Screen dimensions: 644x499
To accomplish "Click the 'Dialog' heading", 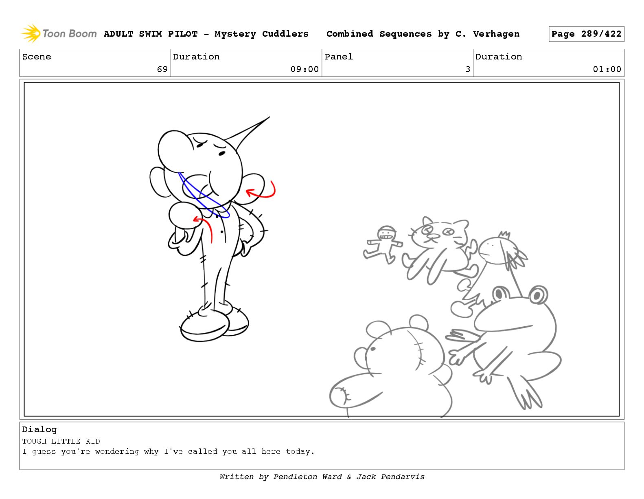I will [39, 429].
